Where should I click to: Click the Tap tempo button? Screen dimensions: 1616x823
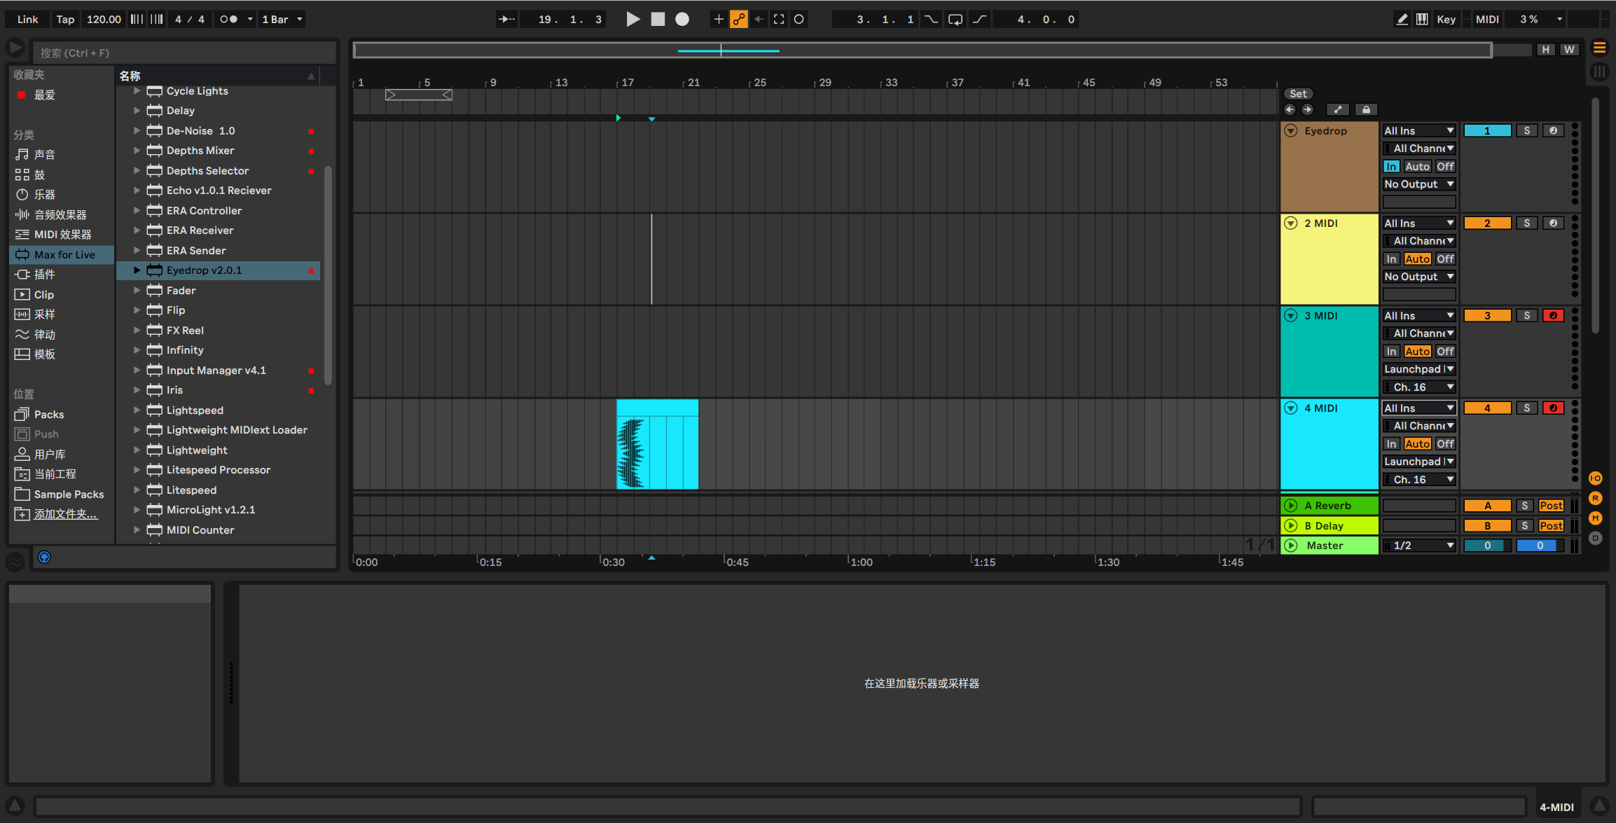[x=65, y=19]
